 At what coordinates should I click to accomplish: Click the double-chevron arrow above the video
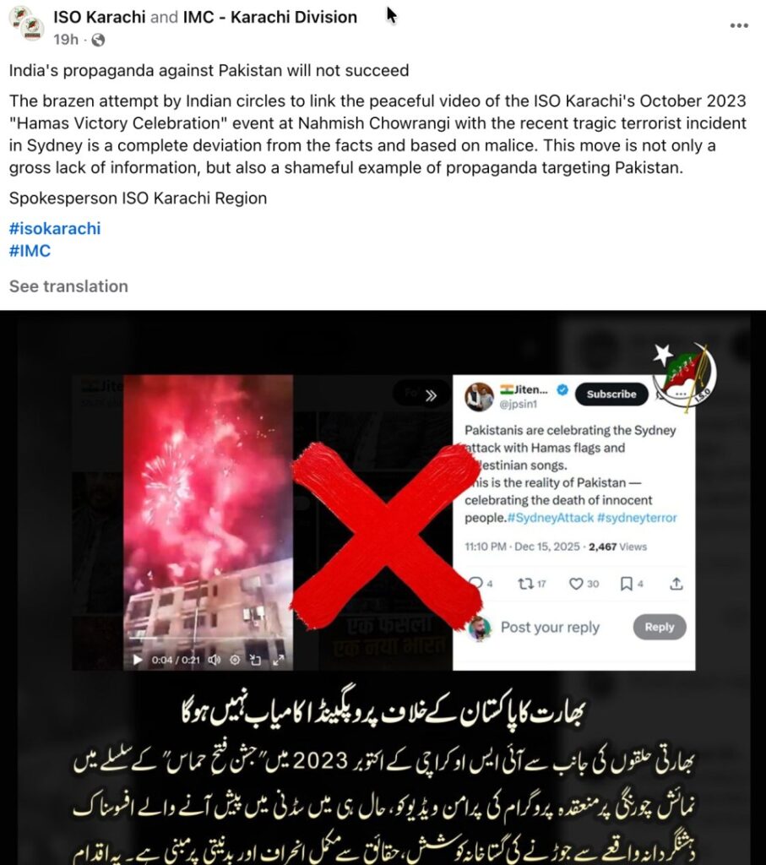pos(432,395)
